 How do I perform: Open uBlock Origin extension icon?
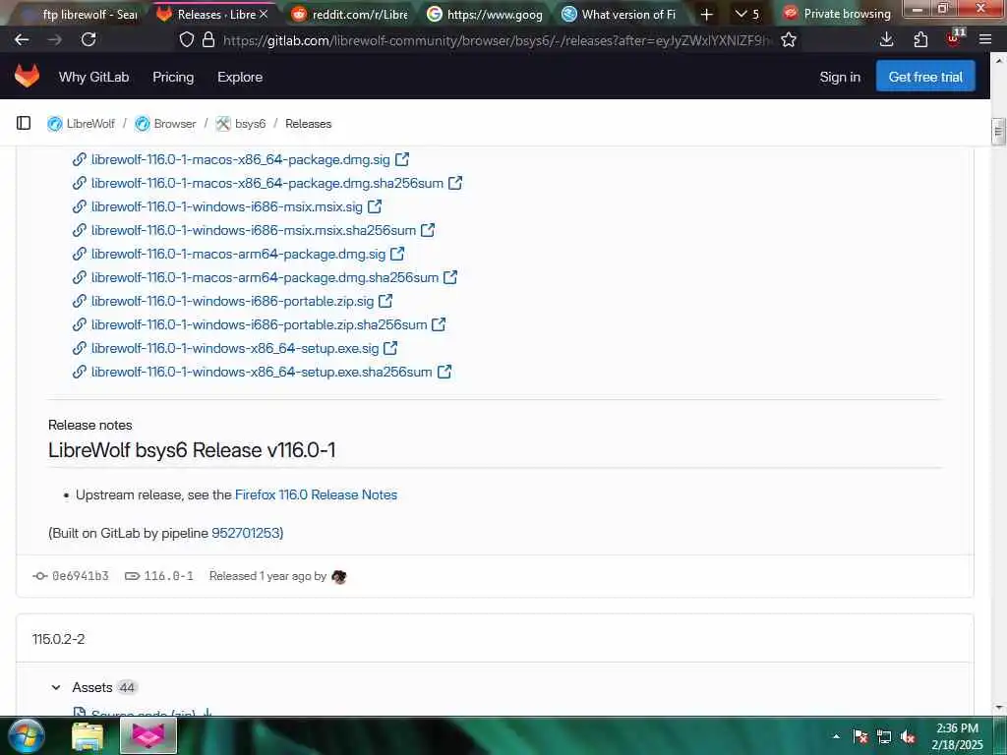click(x=954, y=38)
